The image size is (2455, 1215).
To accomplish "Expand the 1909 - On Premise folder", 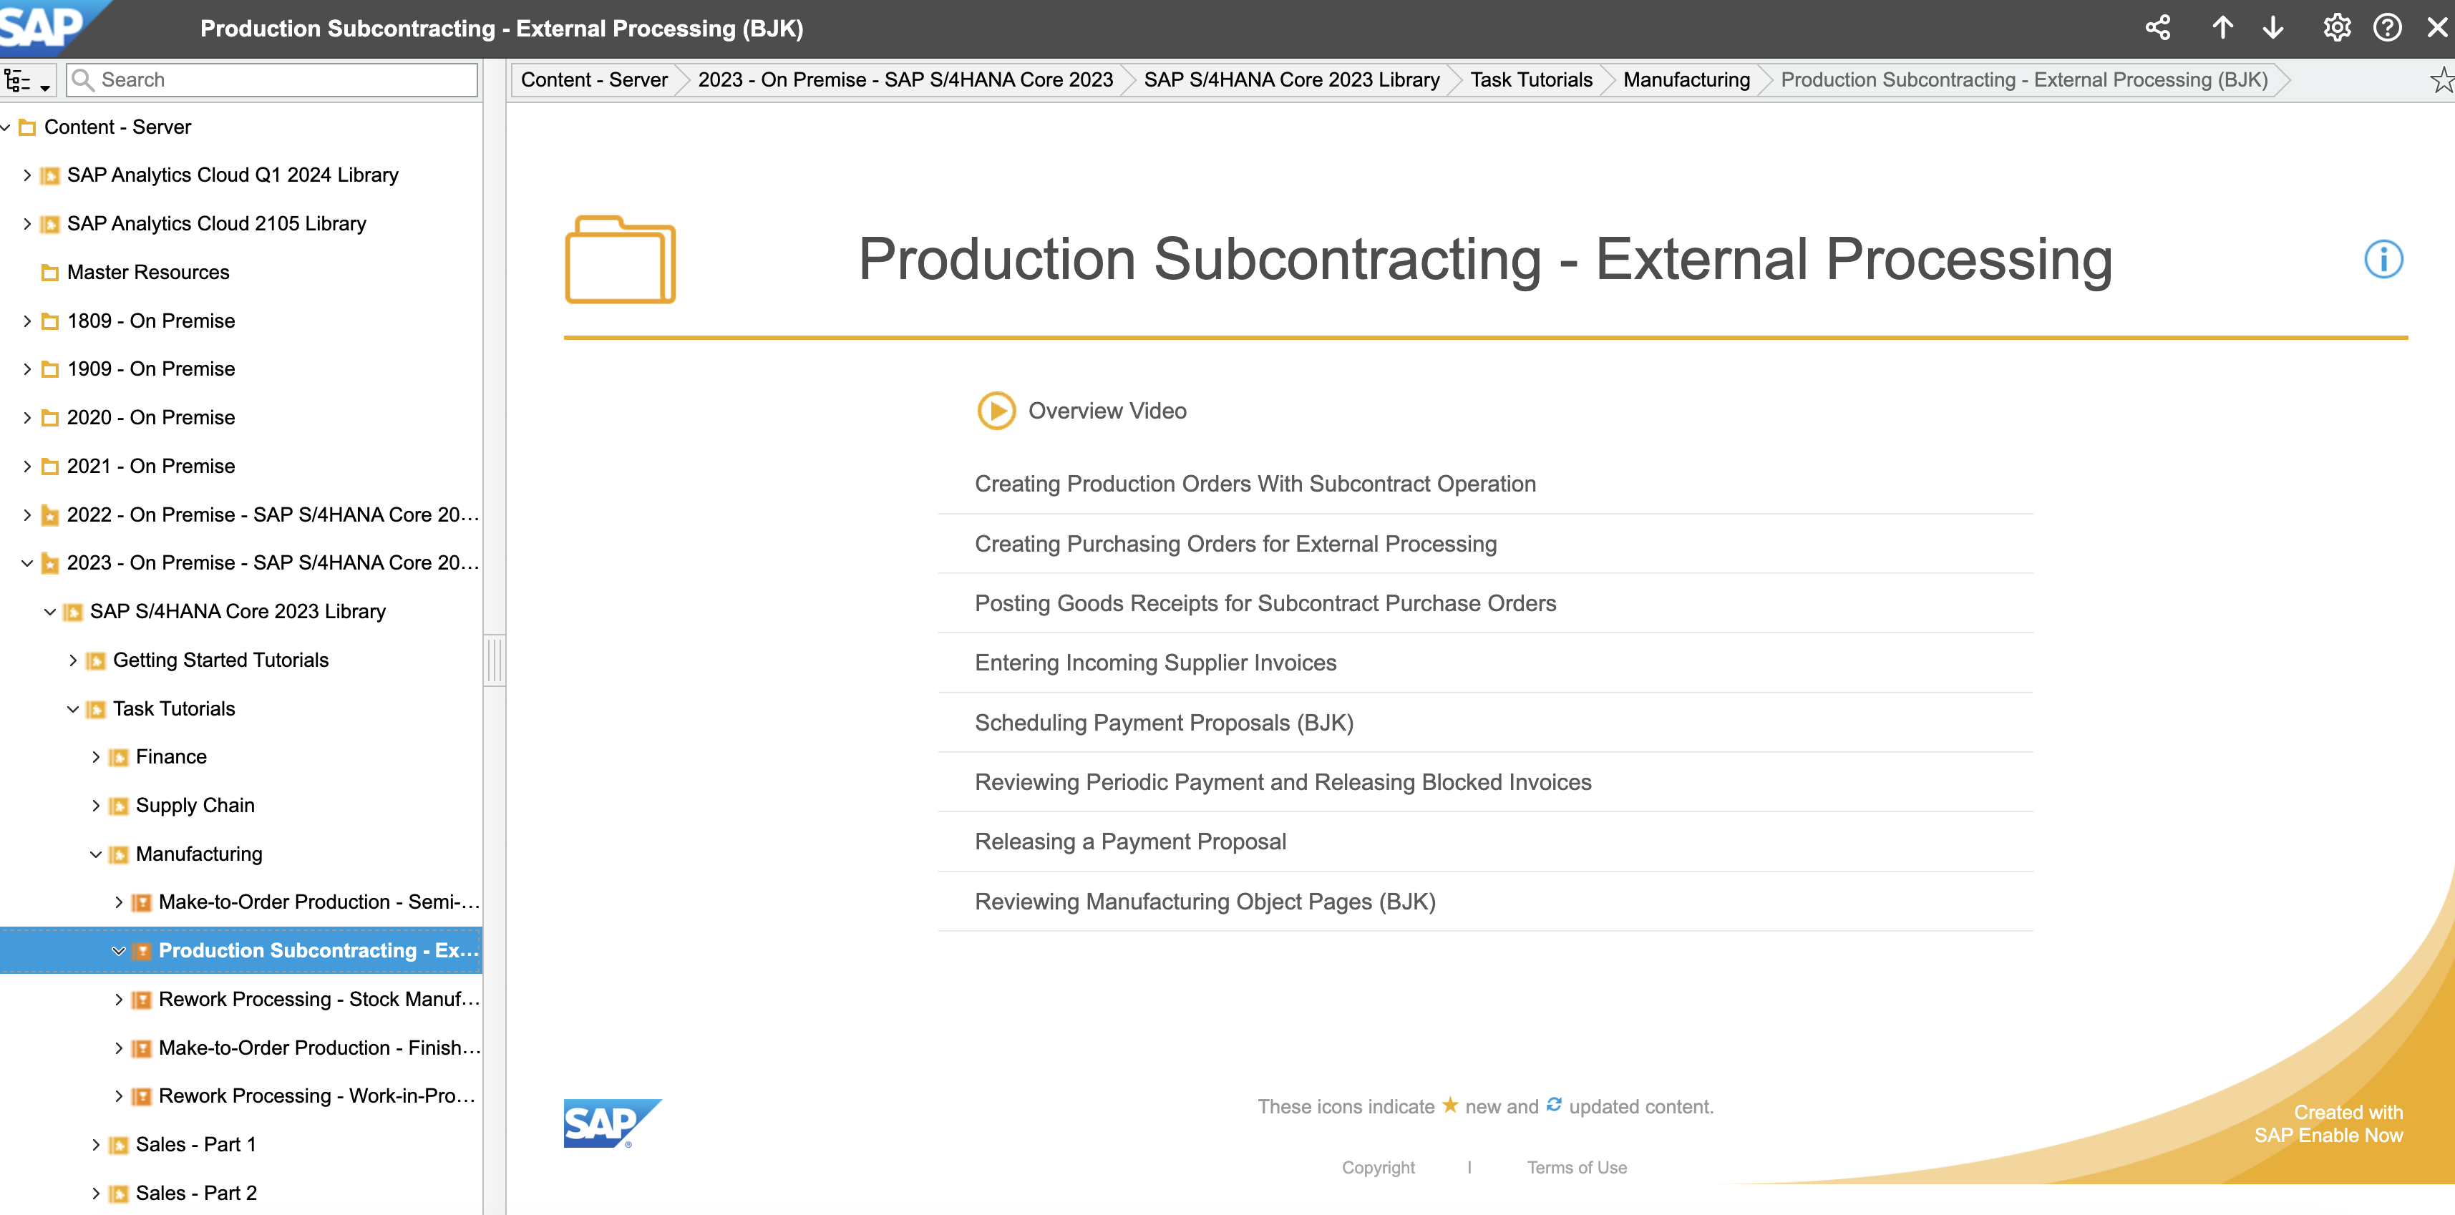I will [26, 369].
